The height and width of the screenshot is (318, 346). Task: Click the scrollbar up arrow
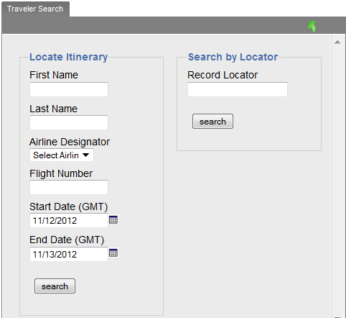(x=337, y=42)
